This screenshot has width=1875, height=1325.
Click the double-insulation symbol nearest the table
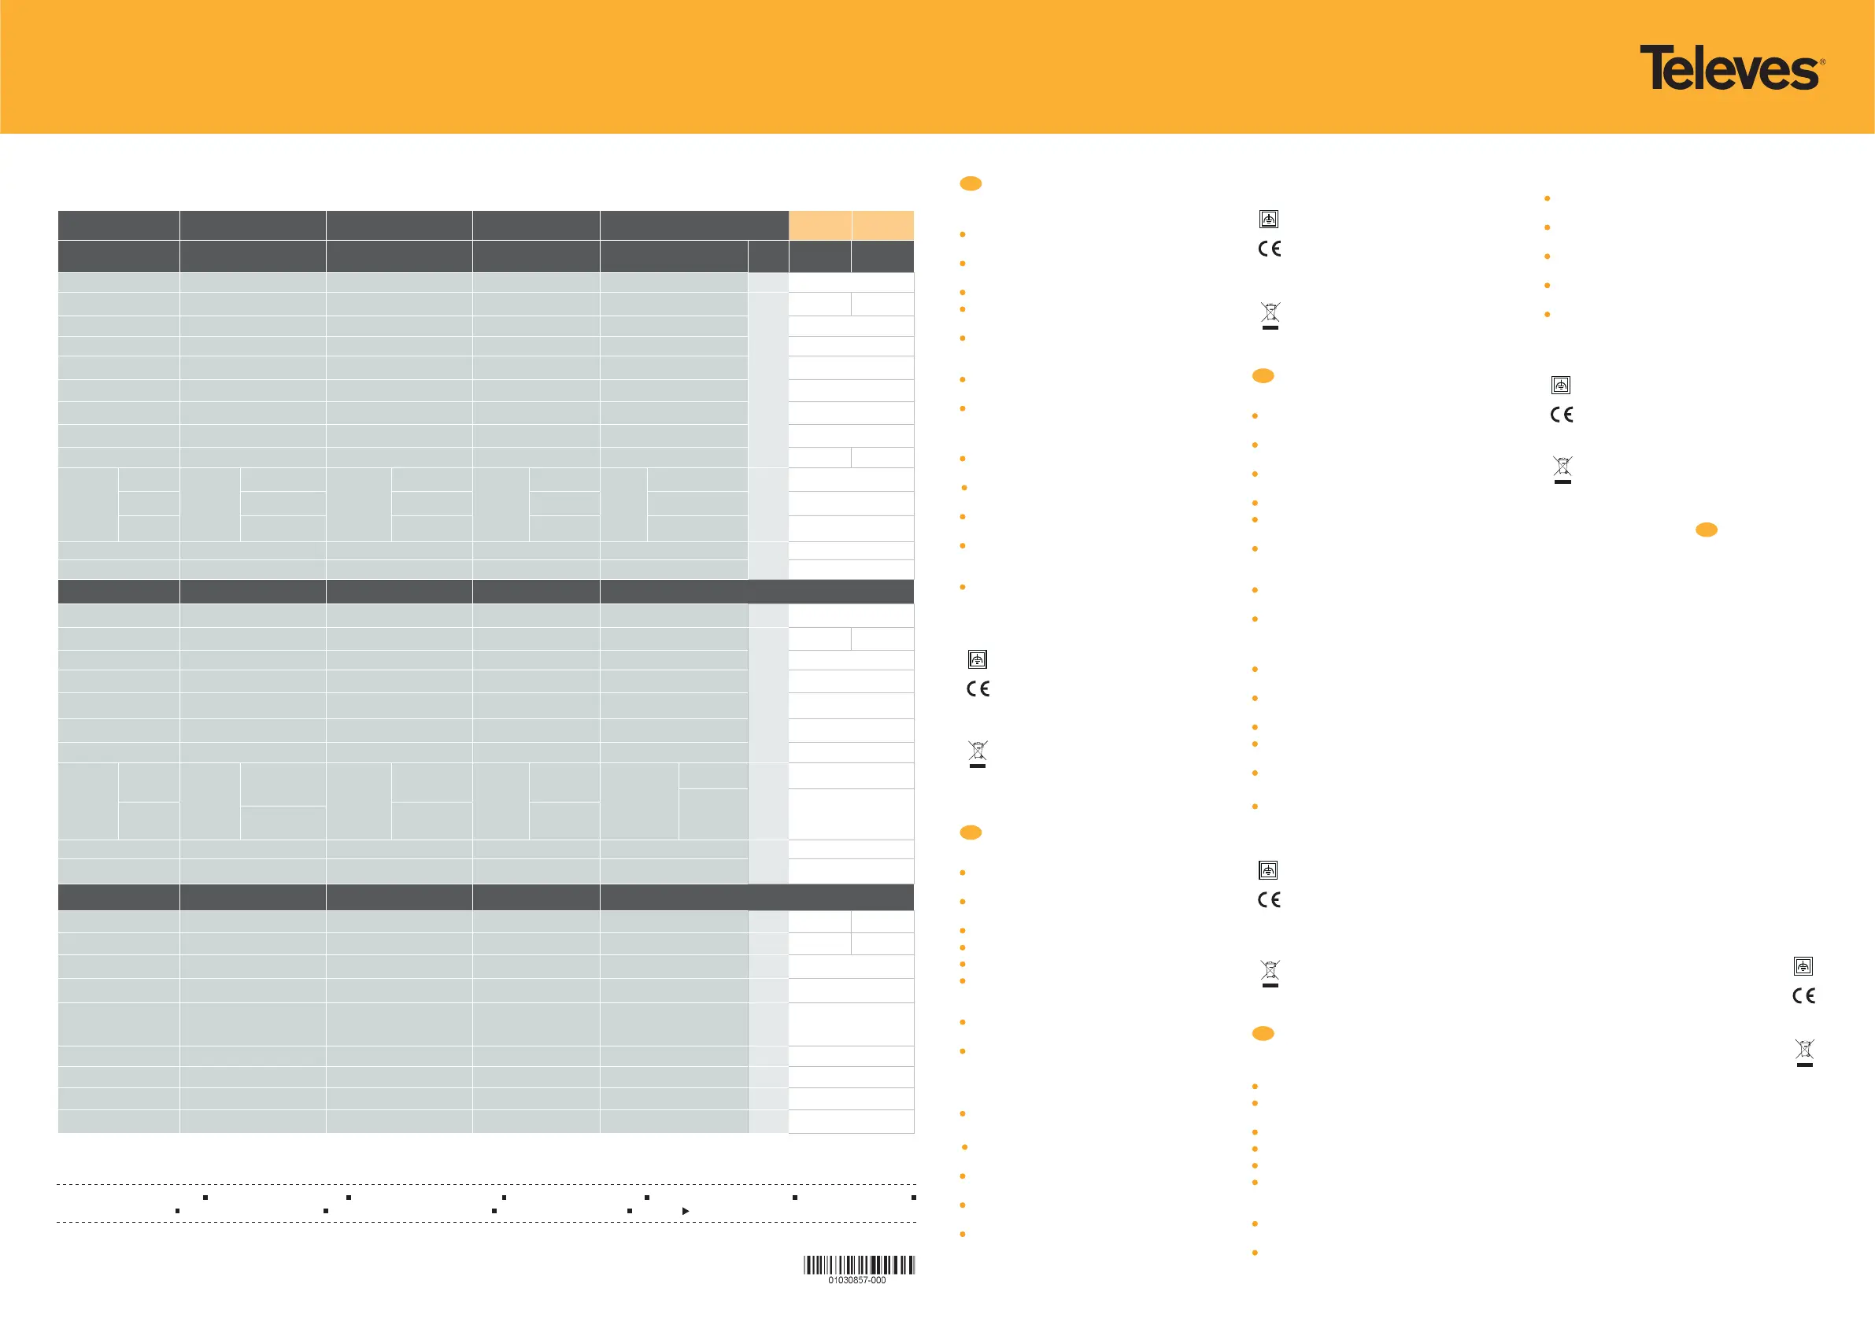pos(978,659)
